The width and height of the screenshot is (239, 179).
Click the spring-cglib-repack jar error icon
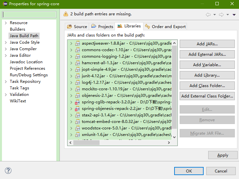(77, 102)
